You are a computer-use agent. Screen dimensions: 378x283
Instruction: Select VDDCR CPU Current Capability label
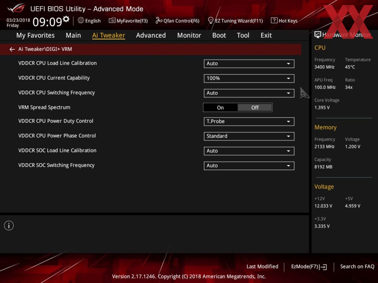[54, 78]
